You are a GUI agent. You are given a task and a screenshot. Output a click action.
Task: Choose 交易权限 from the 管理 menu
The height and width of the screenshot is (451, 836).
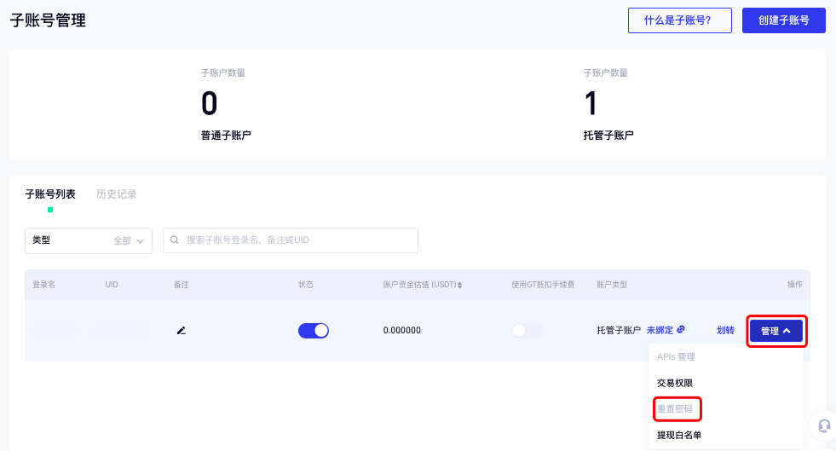click(x=675, y=384)
